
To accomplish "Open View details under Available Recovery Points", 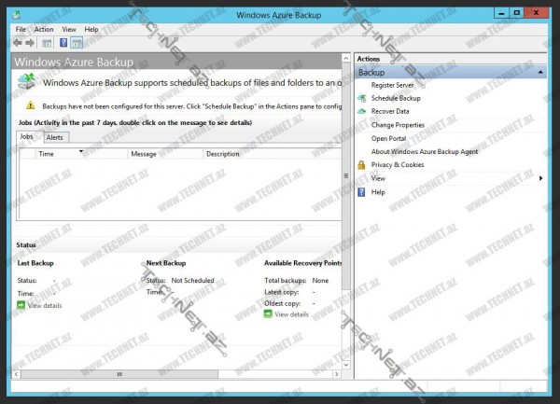I will pyautogui.click(x=291, y=314).
